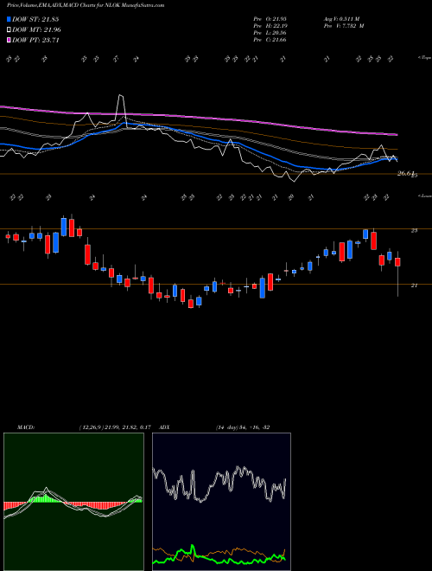The height and width of the screenshot is (571, 432).
Task: Click the 'Avg V: 6.311 M' value
Action: point(341,19)
